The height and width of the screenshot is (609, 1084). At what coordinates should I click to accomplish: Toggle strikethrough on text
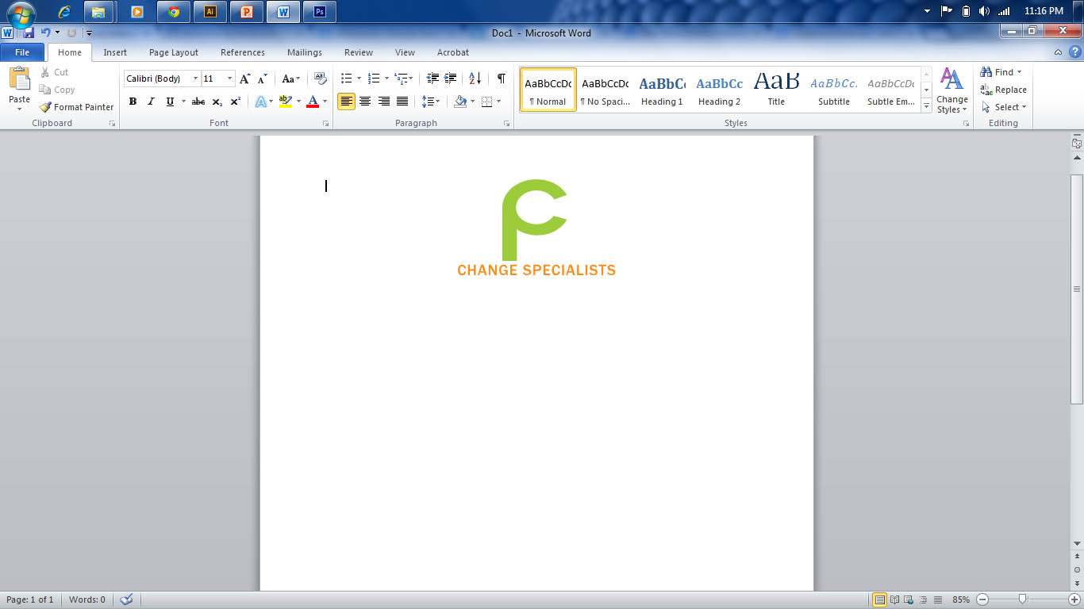[198, 101]
